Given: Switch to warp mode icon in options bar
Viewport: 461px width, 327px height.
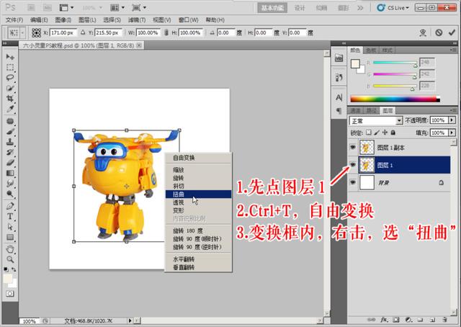Looking at the screenshot, I should [423, 32].
